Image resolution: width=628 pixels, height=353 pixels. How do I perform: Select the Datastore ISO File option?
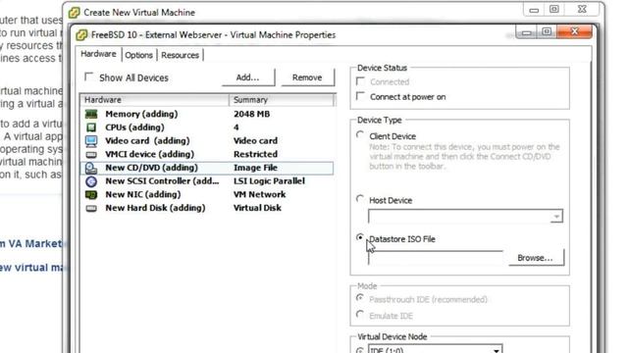coord(360,237)
